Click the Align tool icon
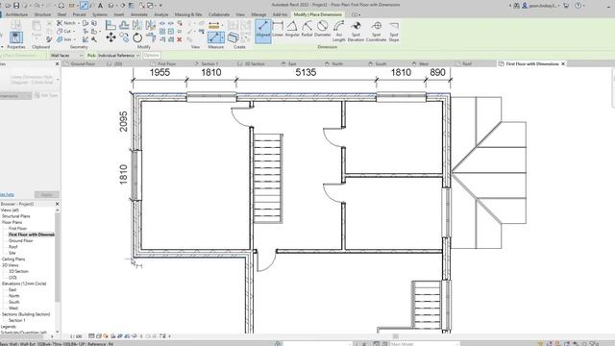This screenshot has width=615, height=346. click(x=111, y=26)
